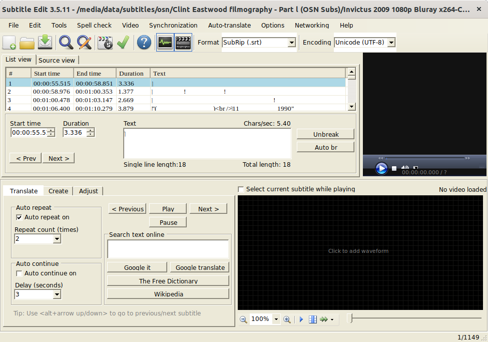Open Find with the magnifier icon

pos(66,43)
